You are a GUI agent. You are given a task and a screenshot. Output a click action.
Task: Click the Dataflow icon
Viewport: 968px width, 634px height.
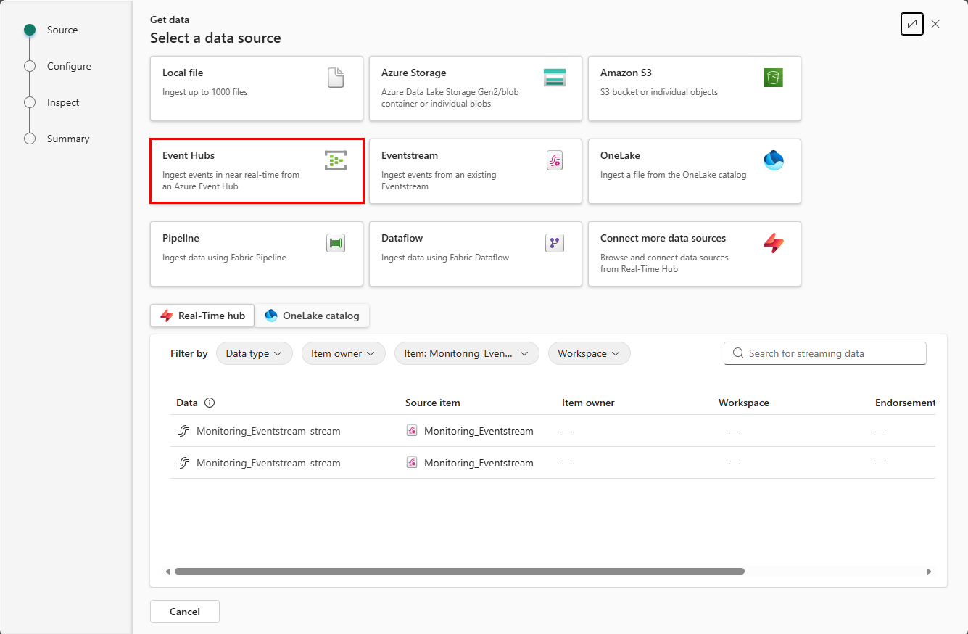(555, 243)
